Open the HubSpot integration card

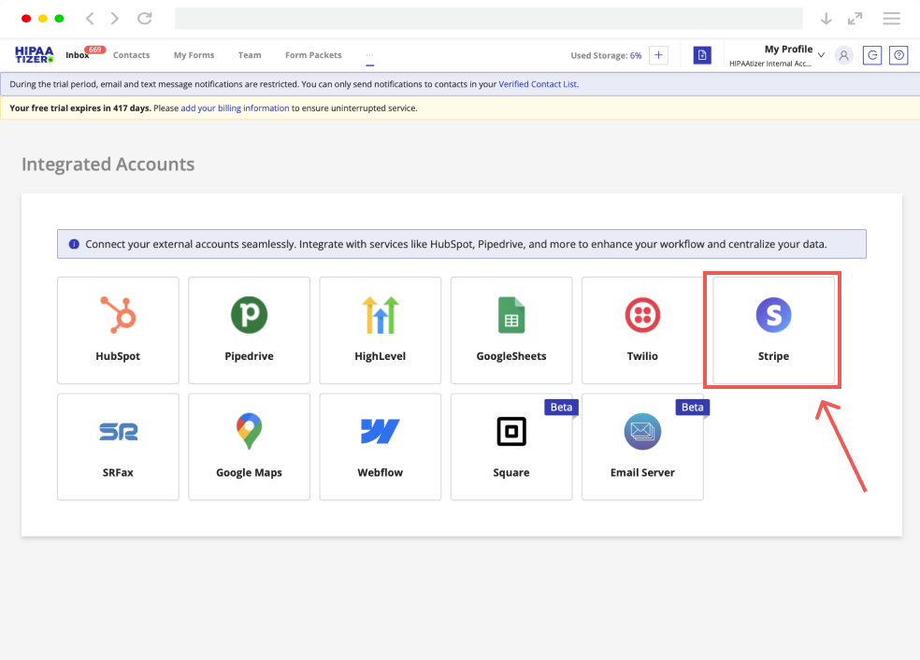[118, 330]
